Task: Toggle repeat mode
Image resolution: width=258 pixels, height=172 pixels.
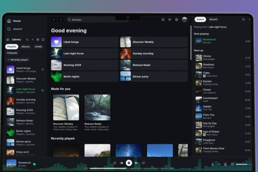Action: pos(143,163)
